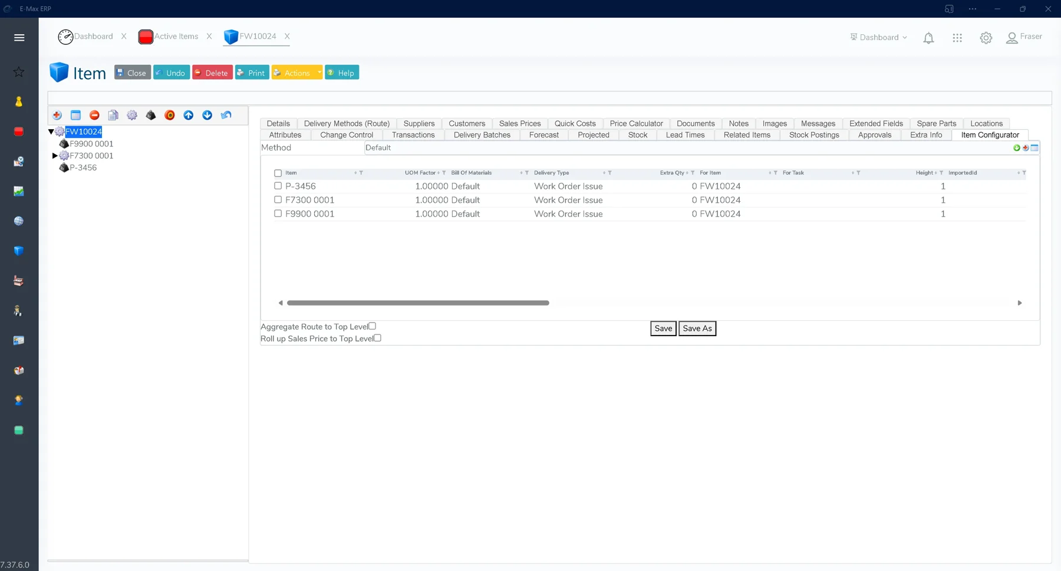Open the factory icon in the left sidebar

tap(19, 281)
